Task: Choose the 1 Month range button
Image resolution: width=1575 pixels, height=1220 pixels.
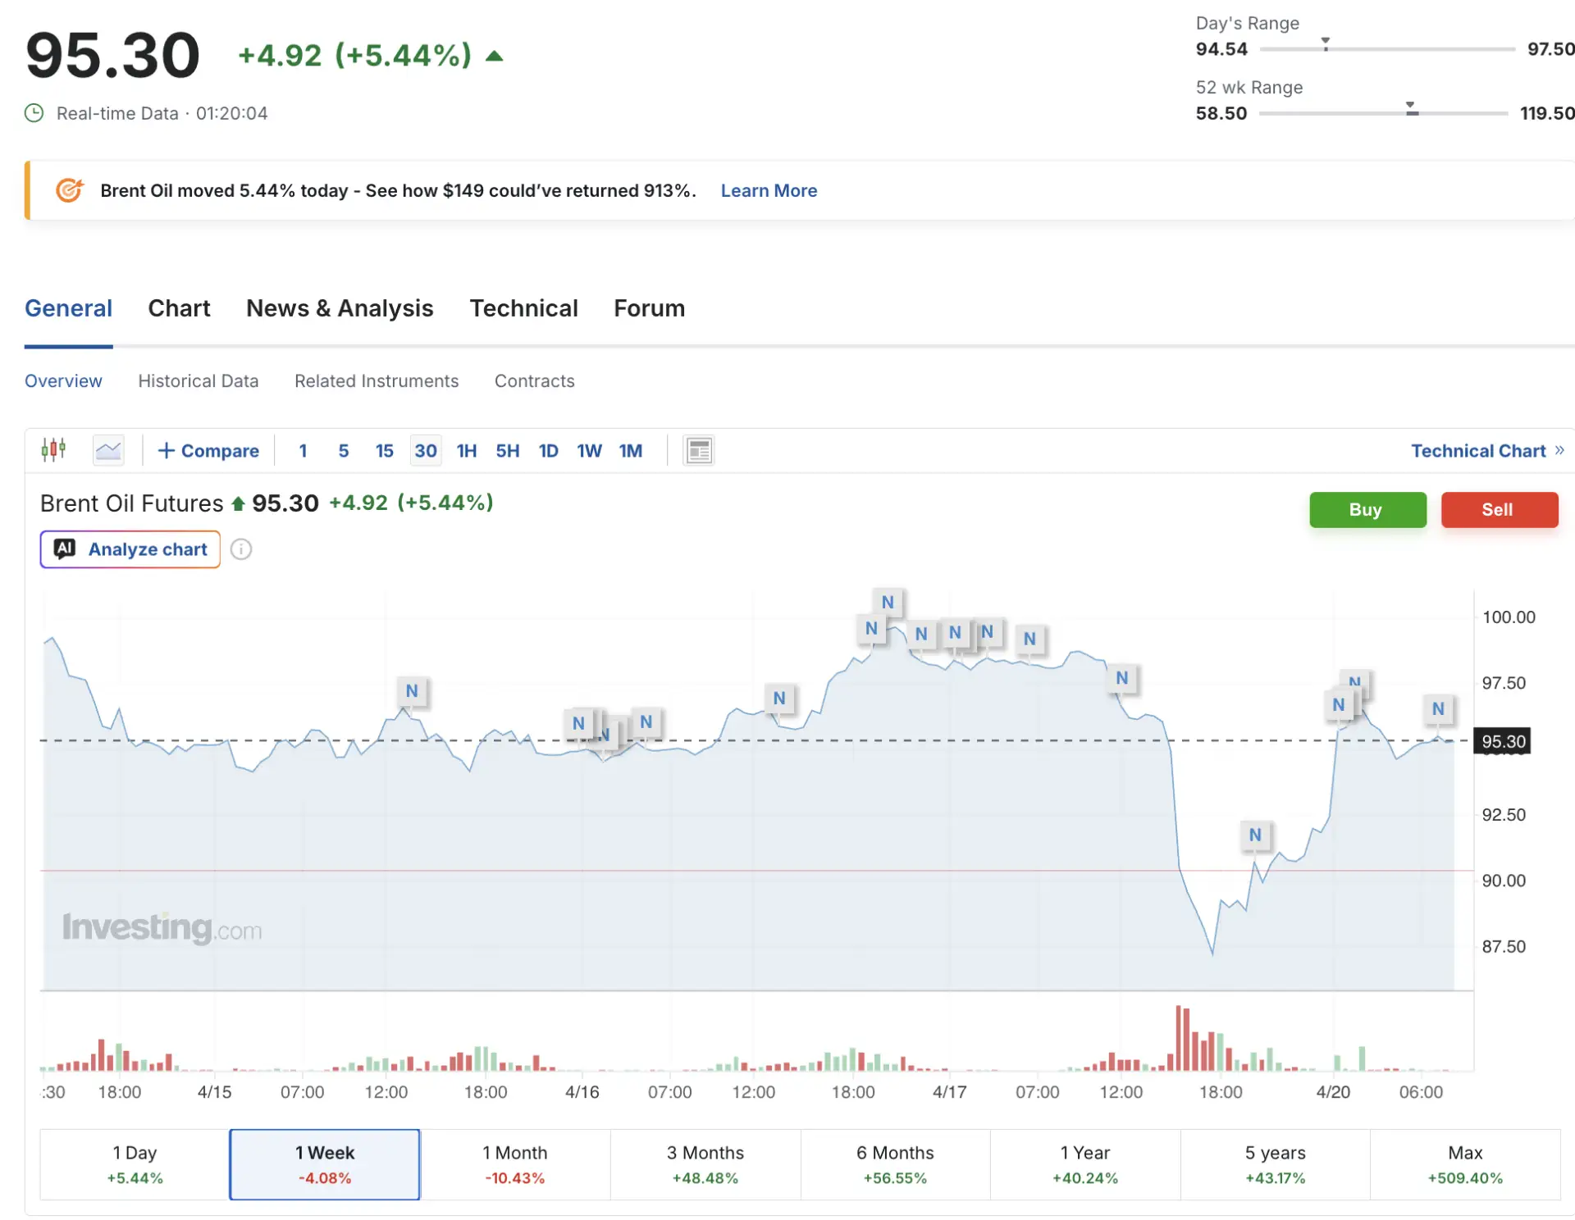Action: tap(514, 1163)
